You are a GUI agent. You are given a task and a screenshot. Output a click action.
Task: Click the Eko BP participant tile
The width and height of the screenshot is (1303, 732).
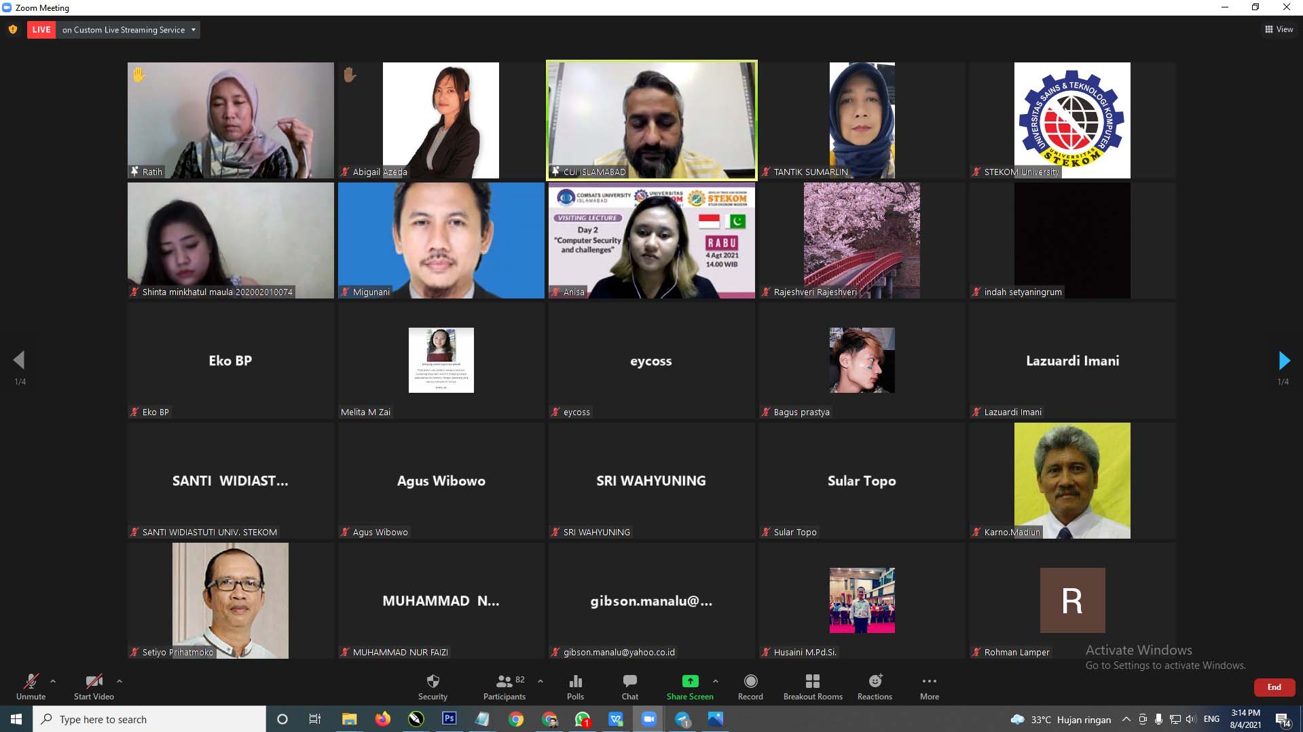coord(231,360)
